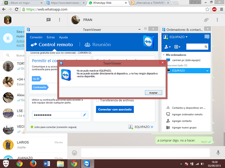
Task: Click the Guy Fawkes mask taskbar icon
Action: pos(6,164)
